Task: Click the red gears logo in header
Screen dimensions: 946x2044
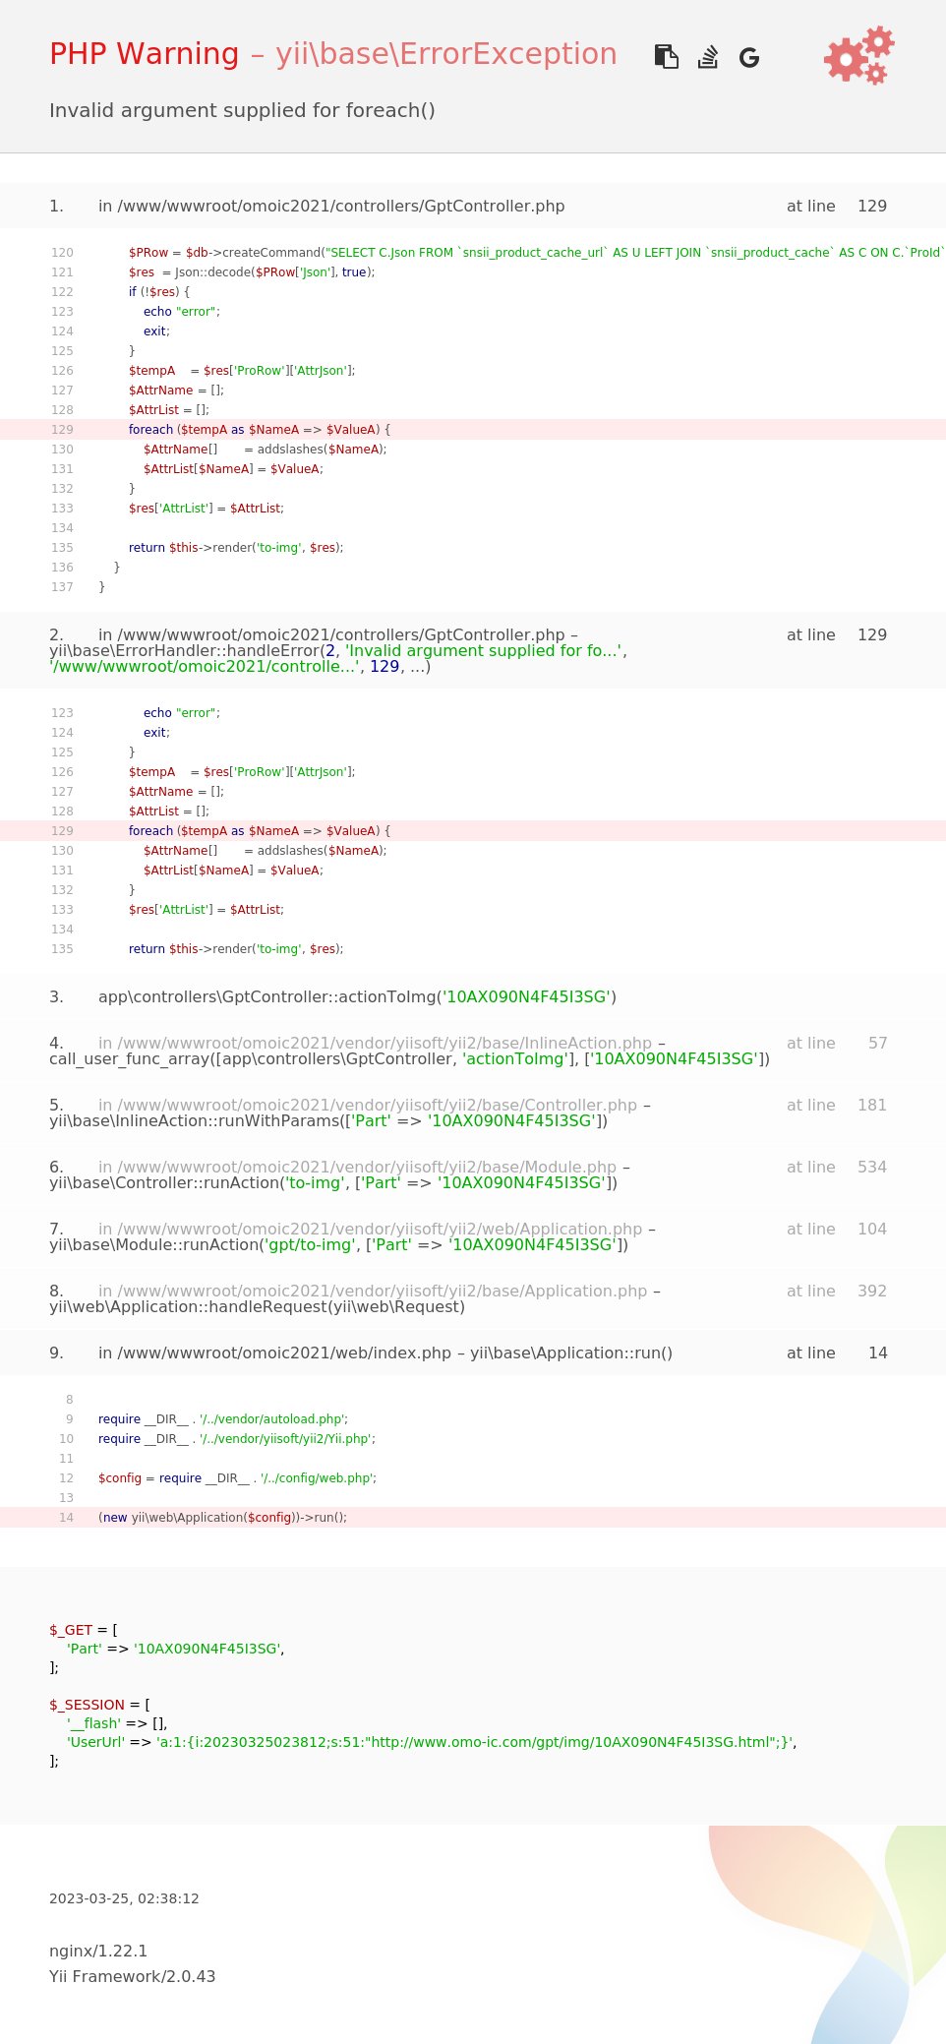Action: [x=858, y=56]
